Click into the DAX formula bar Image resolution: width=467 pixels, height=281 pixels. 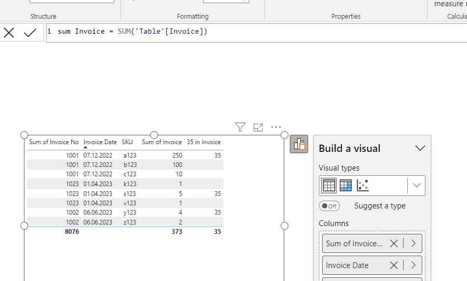(x=257, y=33)
